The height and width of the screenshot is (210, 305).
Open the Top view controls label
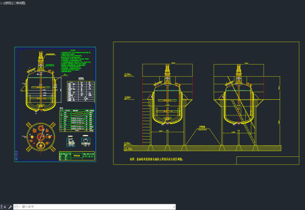7,3
